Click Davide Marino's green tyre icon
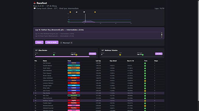This screenshot has height=111, width=199. point(145,66)
